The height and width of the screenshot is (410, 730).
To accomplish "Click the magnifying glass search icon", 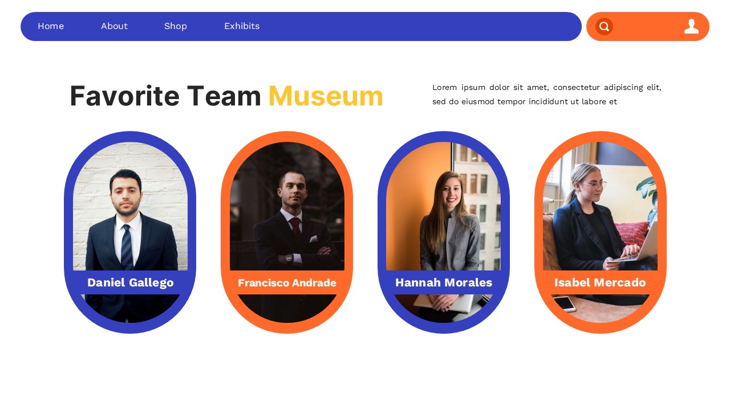I will tap(604, 26).
